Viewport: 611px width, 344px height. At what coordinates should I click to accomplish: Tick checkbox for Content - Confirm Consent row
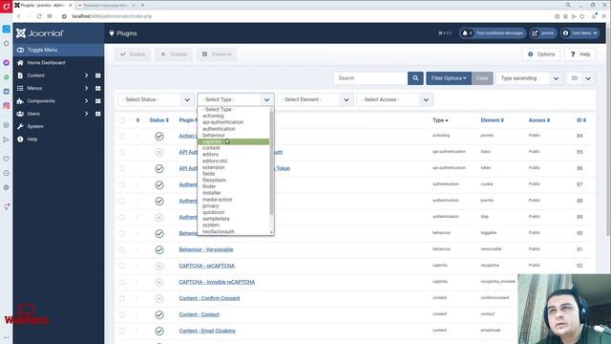[122, 298]
